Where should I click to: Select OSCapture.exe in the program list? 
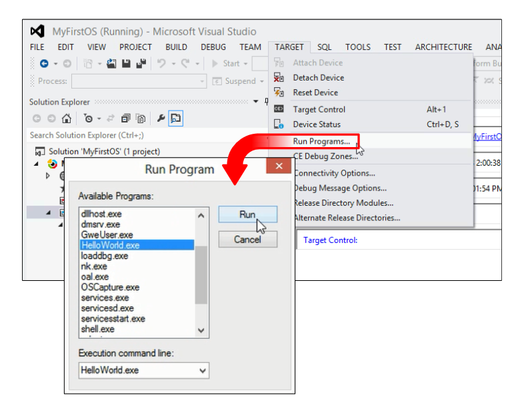137,287
